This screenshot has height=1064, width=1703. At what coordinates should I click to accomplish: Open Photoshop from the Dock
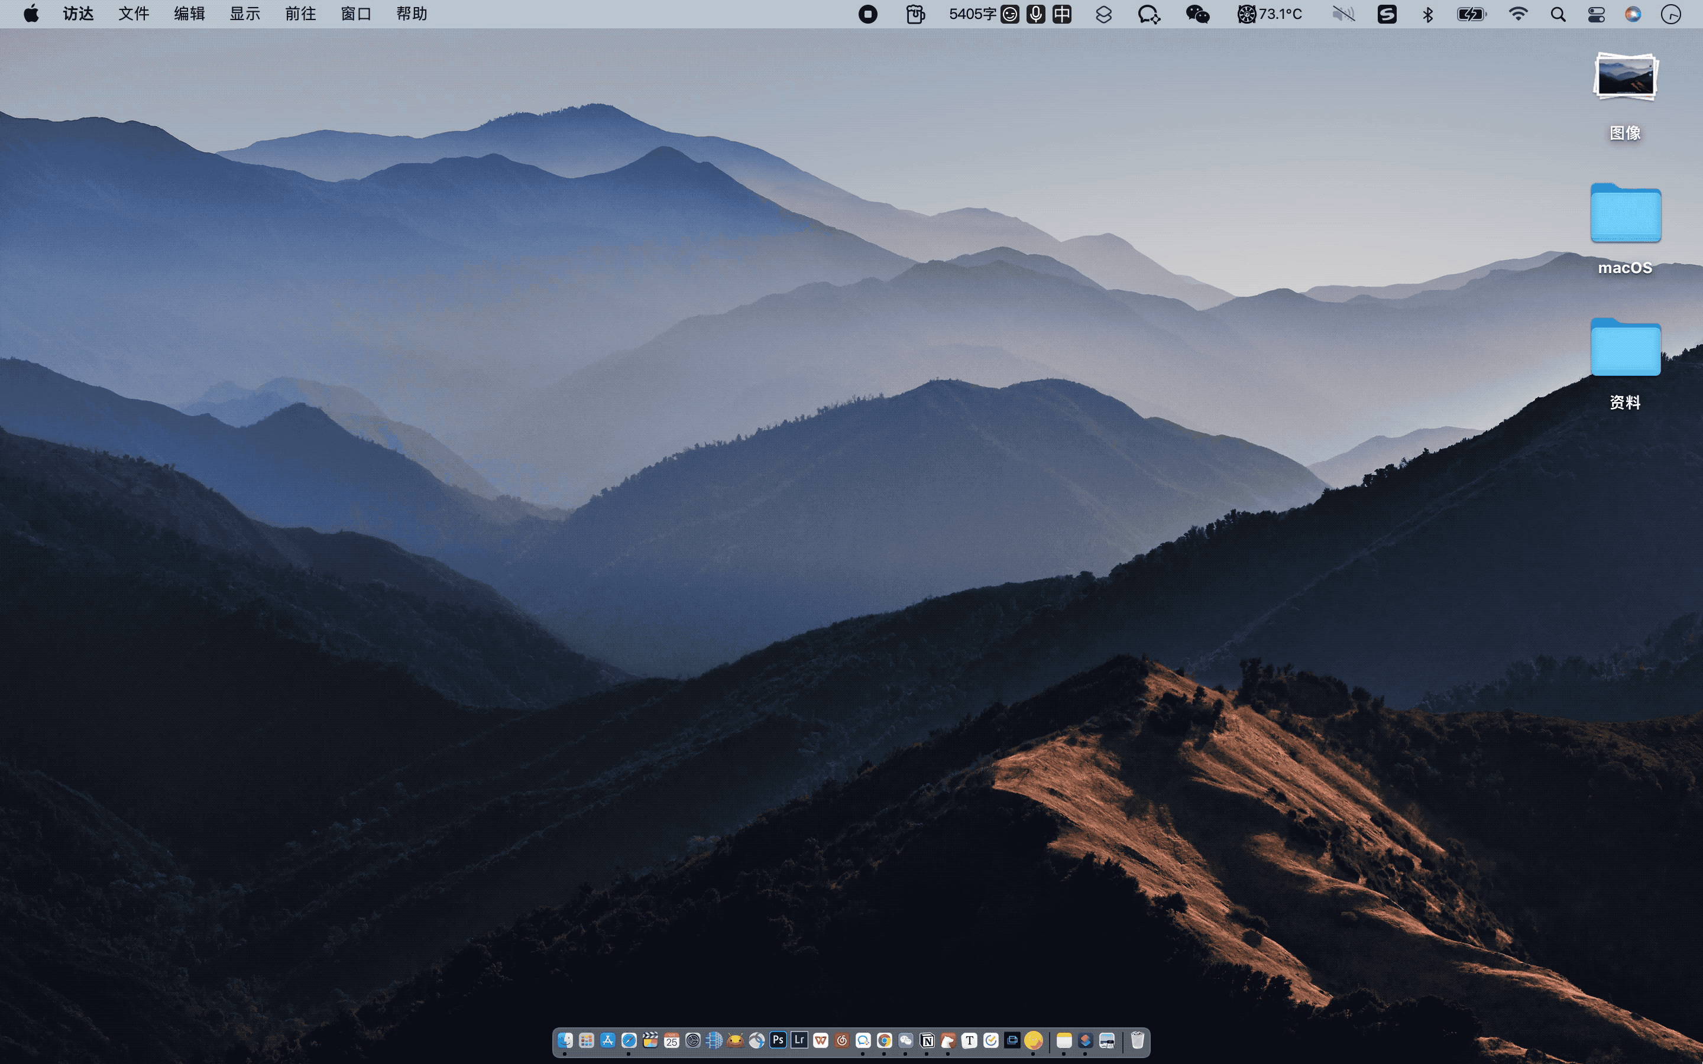pos(778,1039)
